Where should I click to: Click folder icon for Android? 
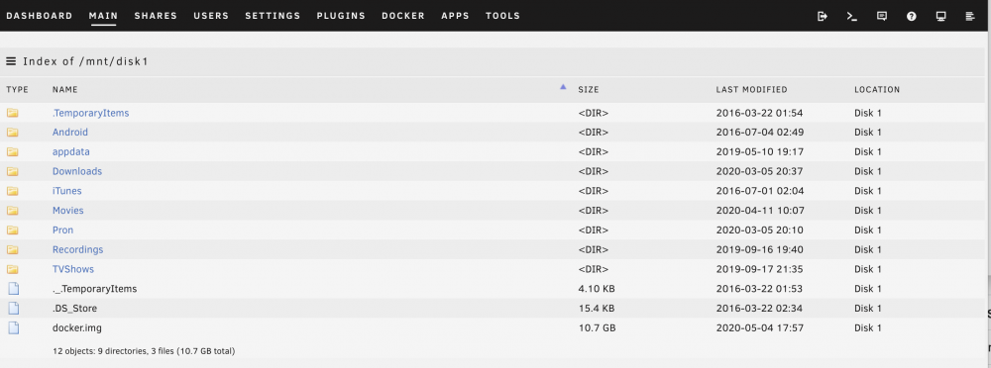[13, 133]
